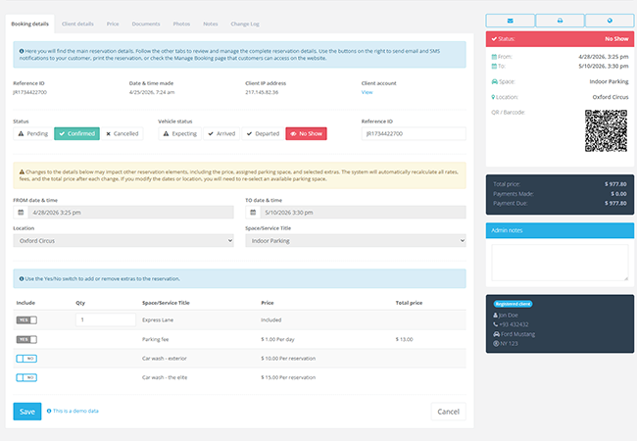Mark vehicle status as Expecting
Image resolution: width=637 pixels, height=441 pixels.
180,133
